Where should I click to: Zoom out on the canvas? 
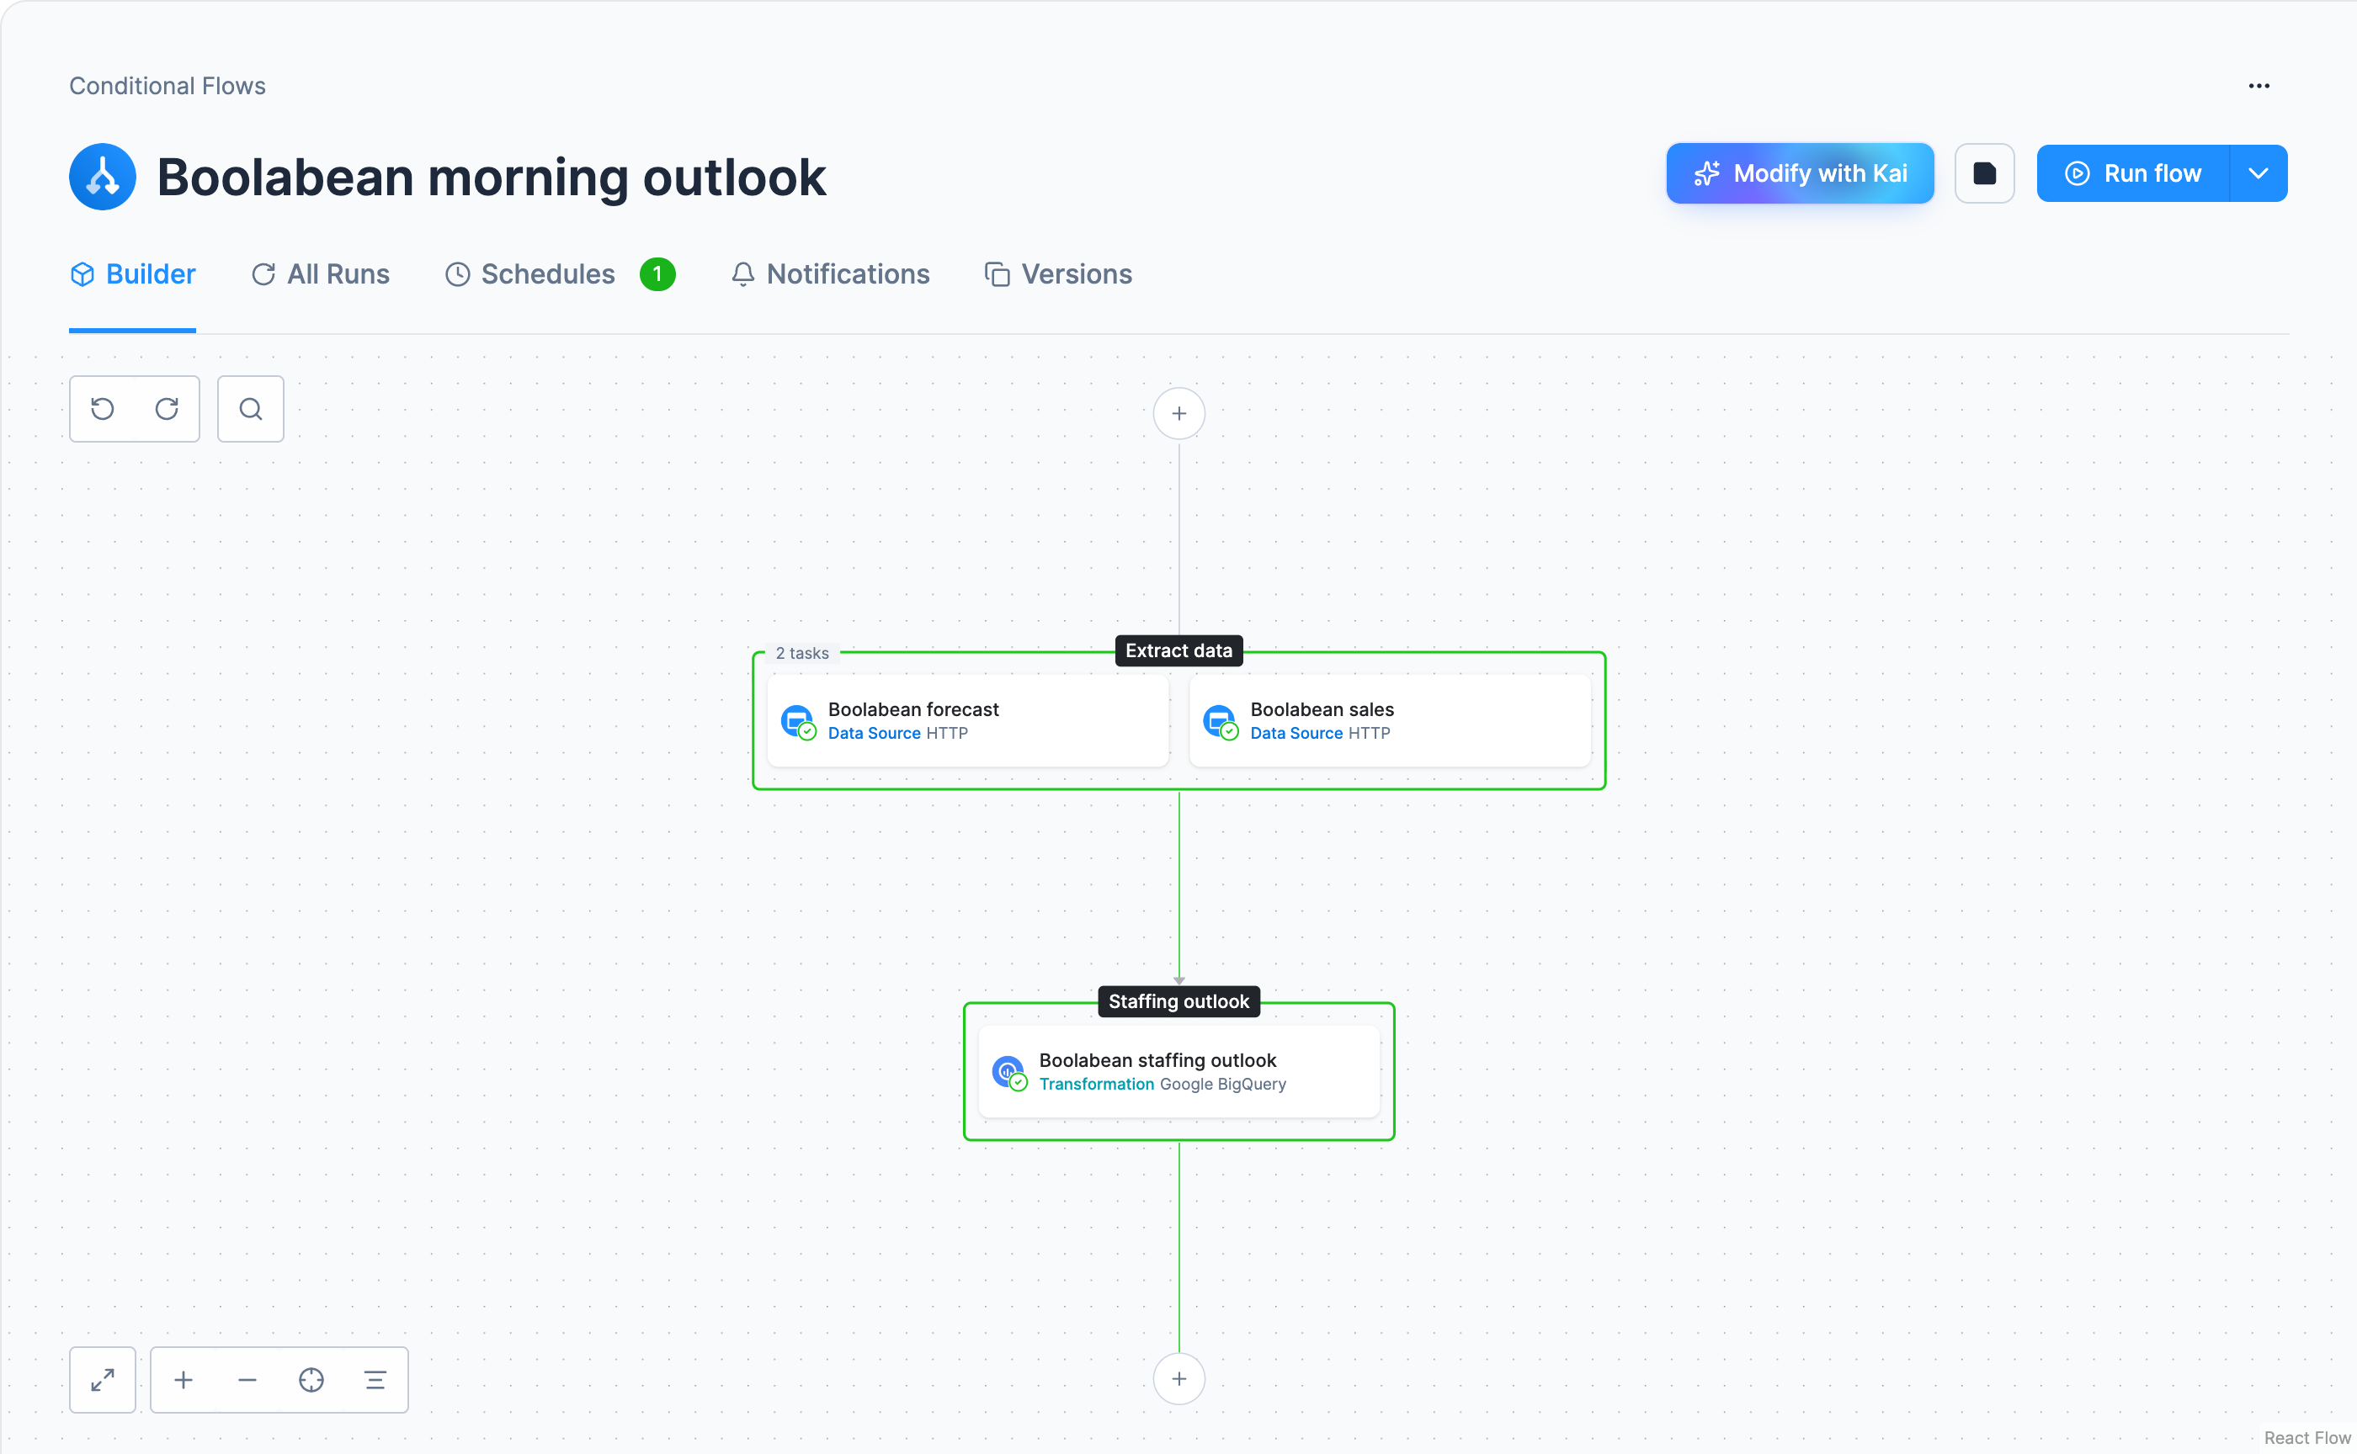[247, 1380]
